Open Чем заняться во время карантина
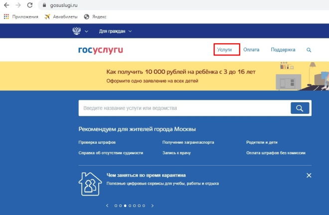This screenshot has width=329, height=215. [146, 175]
